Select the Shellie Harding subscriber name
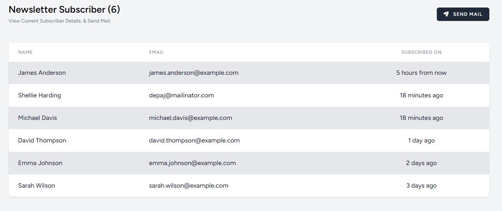Screen dimensions: 502x211 40,95
